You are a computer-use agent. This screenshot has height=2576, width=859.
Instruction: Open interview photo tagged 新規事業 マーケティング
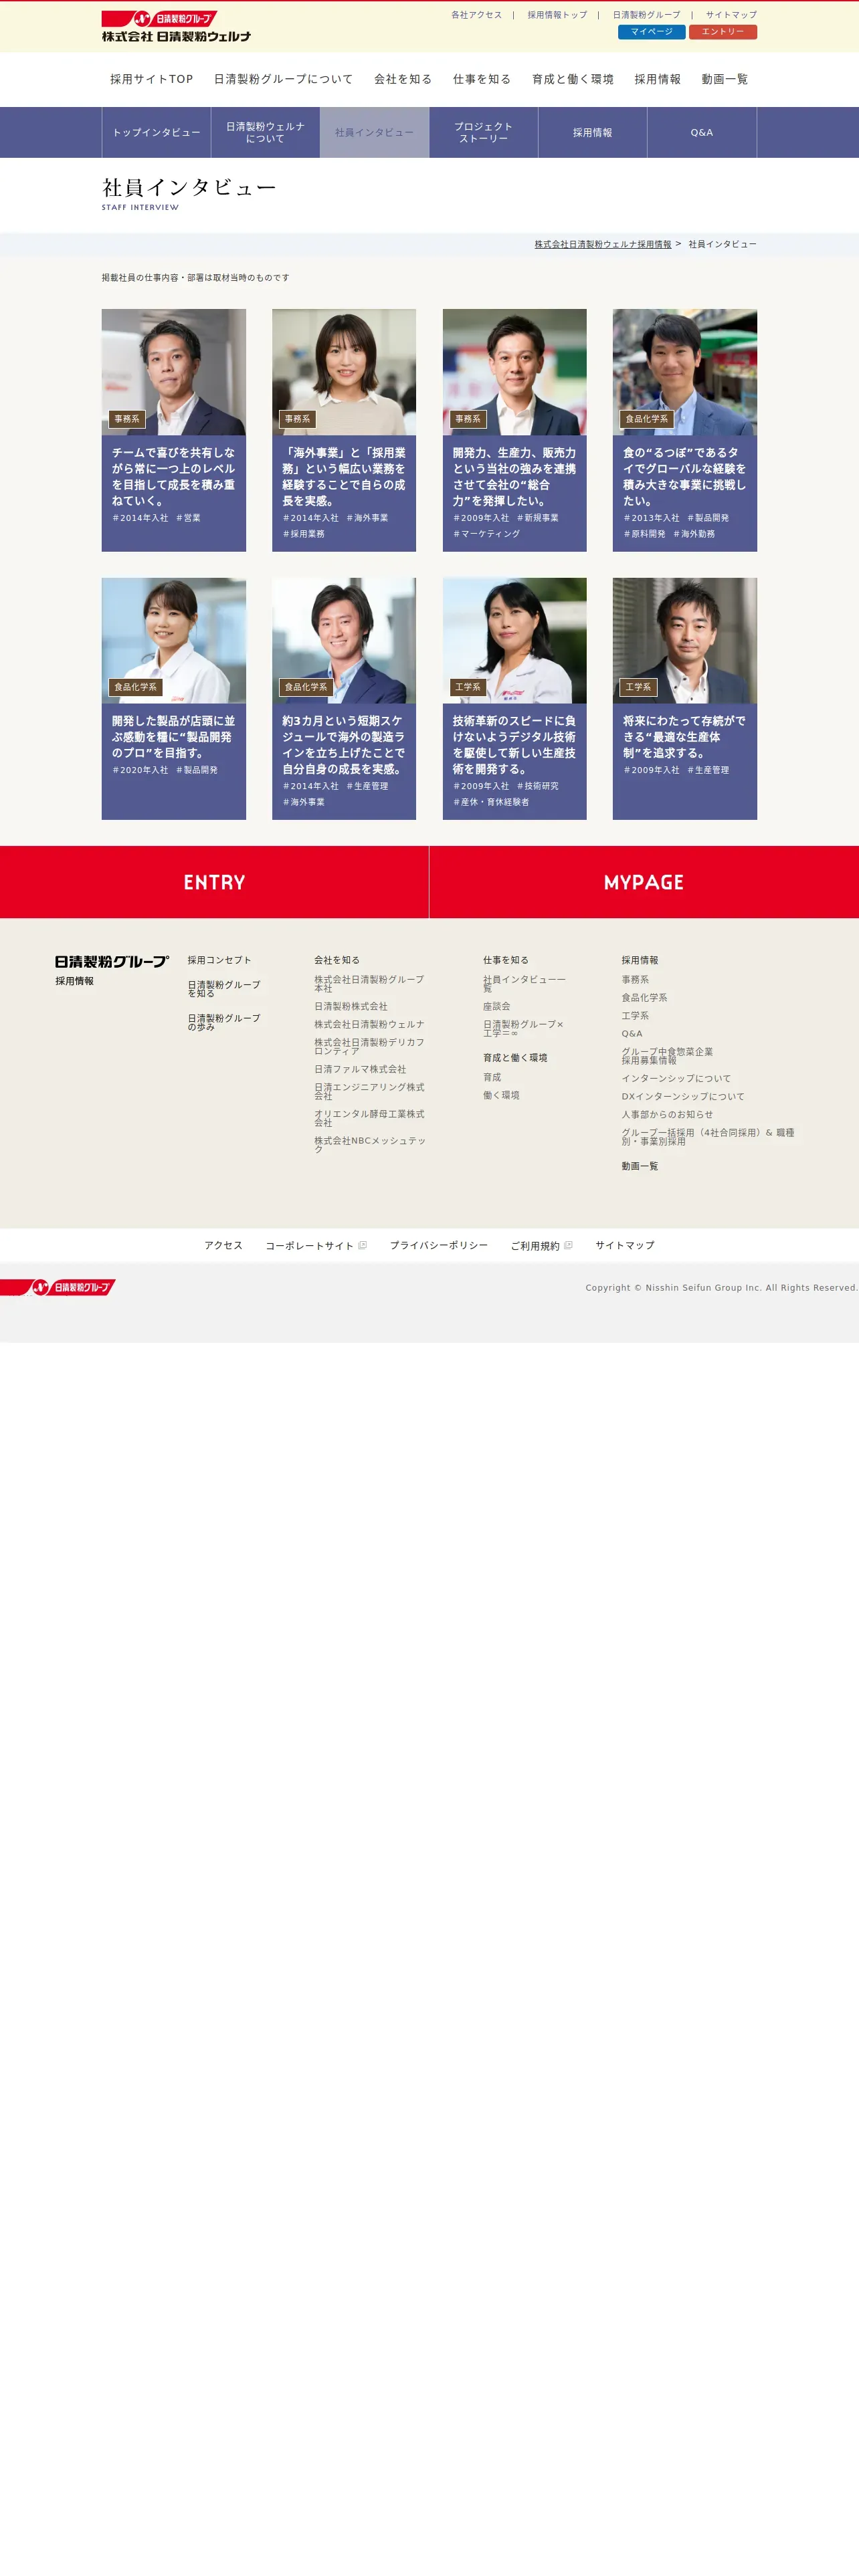coord(514,372)
